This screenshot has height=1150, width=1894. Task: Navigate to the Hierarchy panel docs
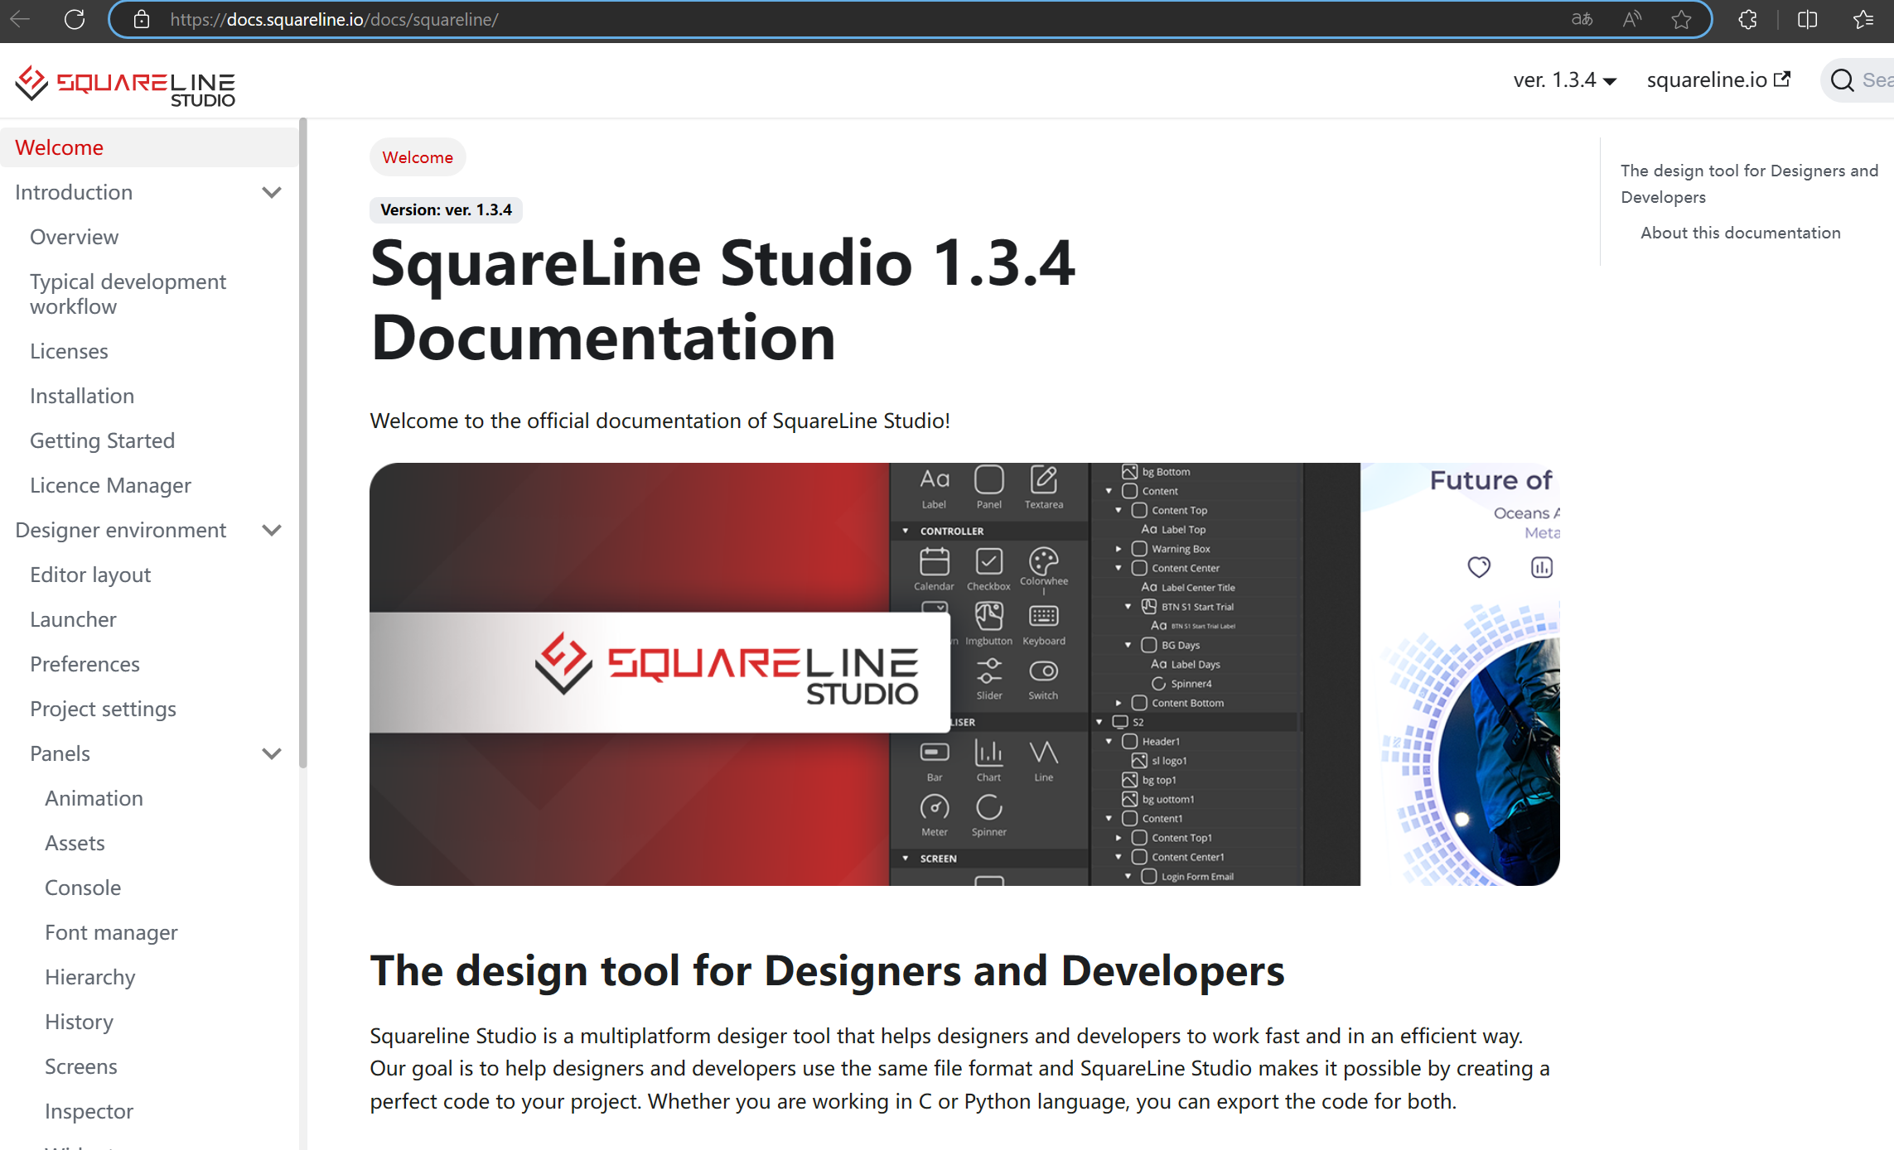90,976
